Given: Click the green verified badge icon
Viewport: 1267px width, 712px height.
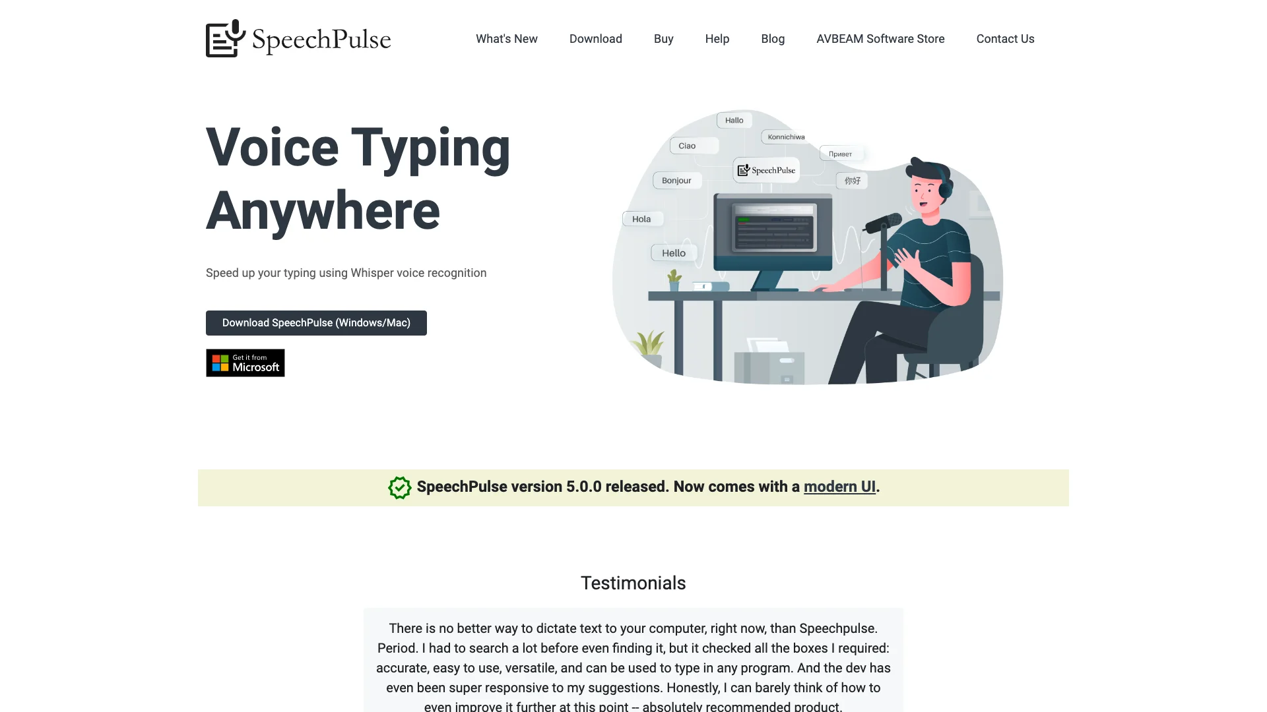Looking at the screenshot, I should click(x=399, y=487).
